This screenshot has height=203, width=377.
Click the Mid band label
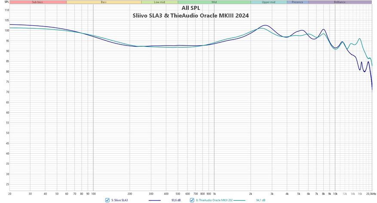click(214, 2)
